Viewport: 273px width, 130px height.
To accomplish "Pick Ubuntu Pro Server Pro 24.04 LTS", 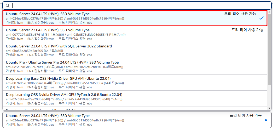I will click(x=135, y=66).
